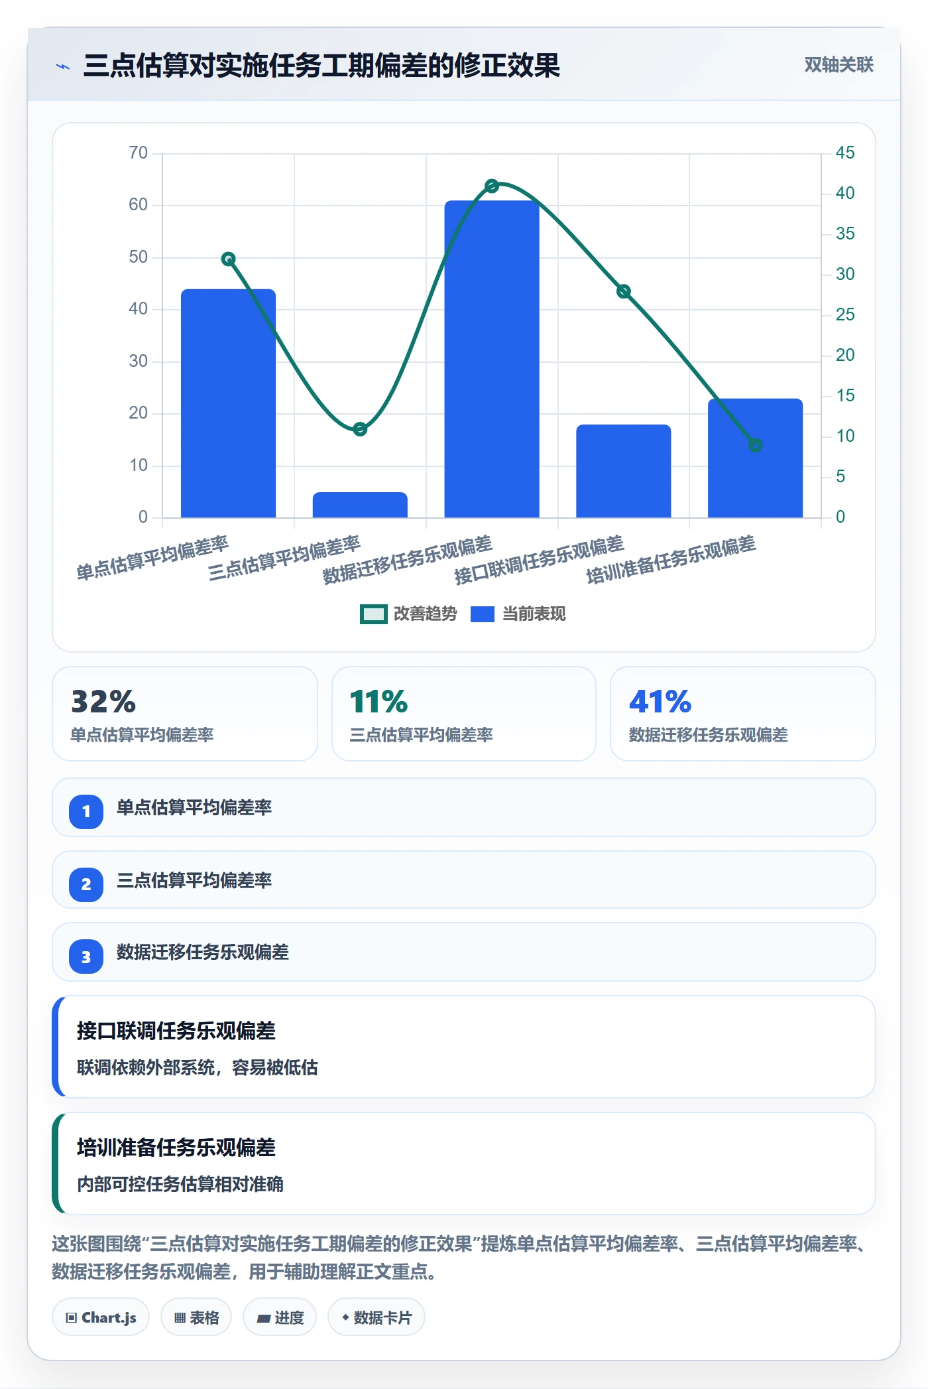928x1389 pixels.
Task: Click the right axis value 45
Action: [845, 153]
